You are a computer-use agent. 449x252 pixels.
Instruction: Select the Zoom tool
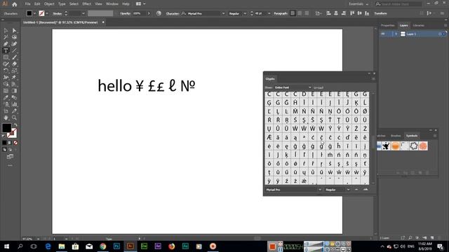click(14, 118)
